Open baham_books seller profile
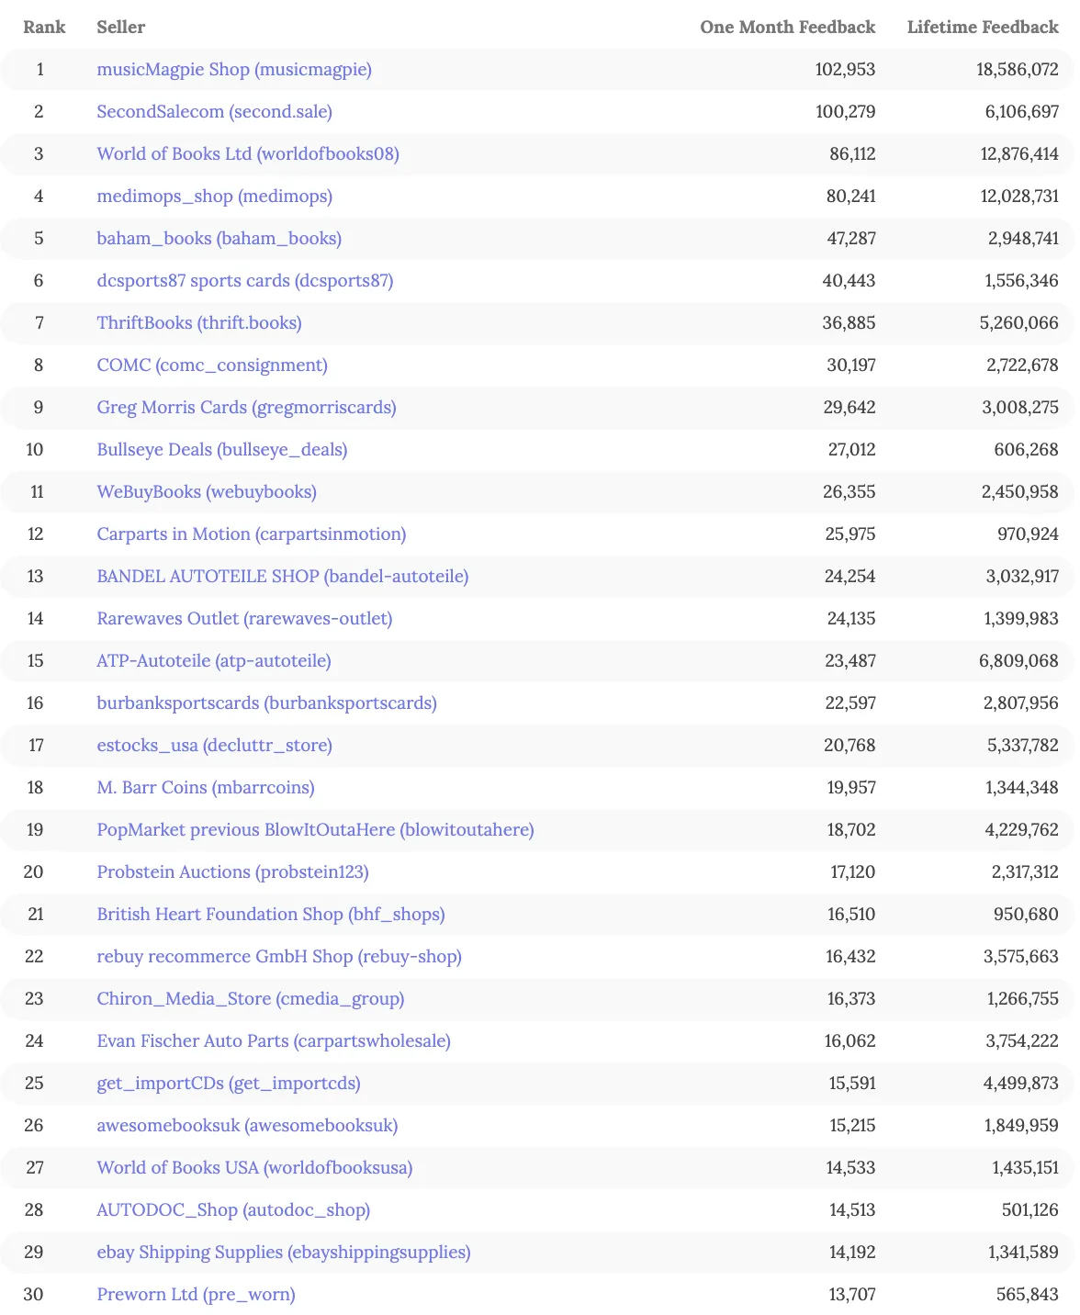This screenshot has height=1315, width=1080. click(219, 239)
